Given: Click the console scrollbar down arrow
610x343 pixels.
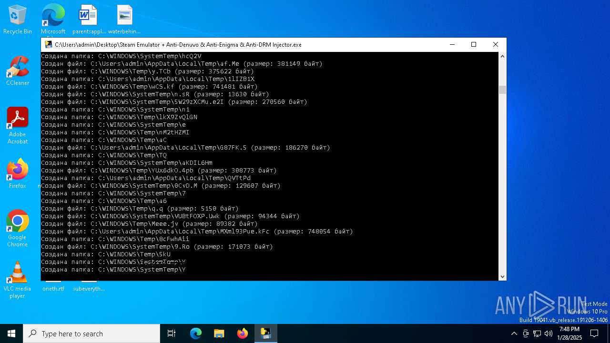Looking at the screenshot, I should 502,276.
